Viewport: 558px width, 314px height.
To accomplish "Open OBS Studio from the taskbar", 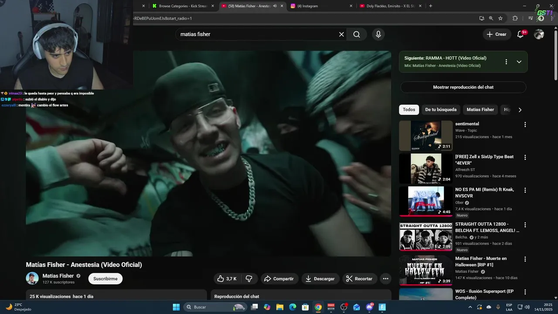I will tap(344, 307).
